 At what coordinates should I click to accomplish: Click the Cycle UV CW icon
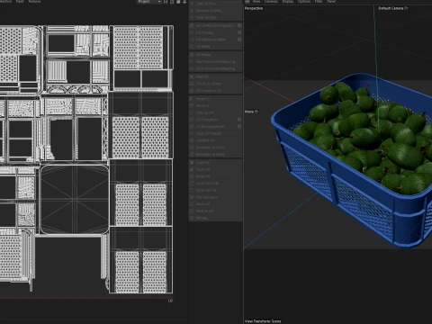pos(192,190)
